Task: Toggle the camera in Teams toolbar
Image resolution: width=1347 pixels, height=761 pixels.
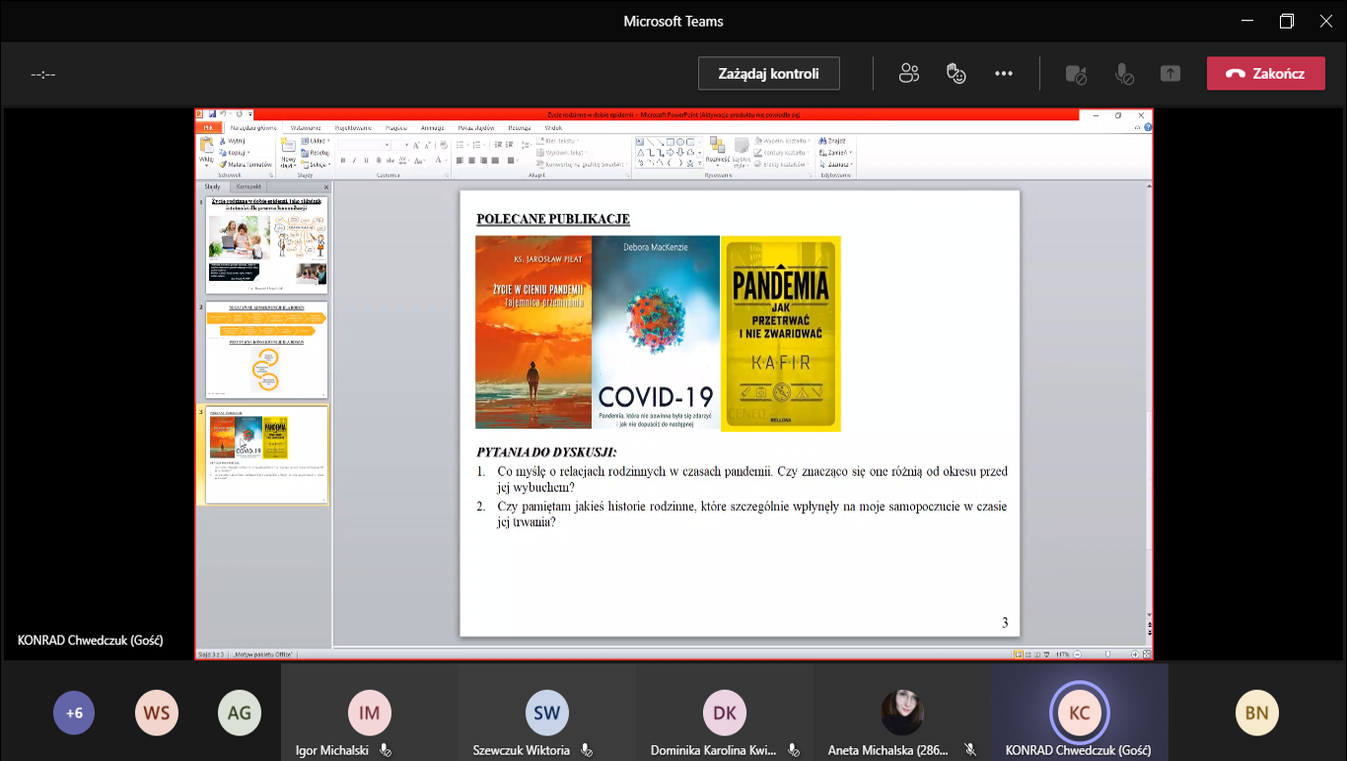Action: [1076, 74]
